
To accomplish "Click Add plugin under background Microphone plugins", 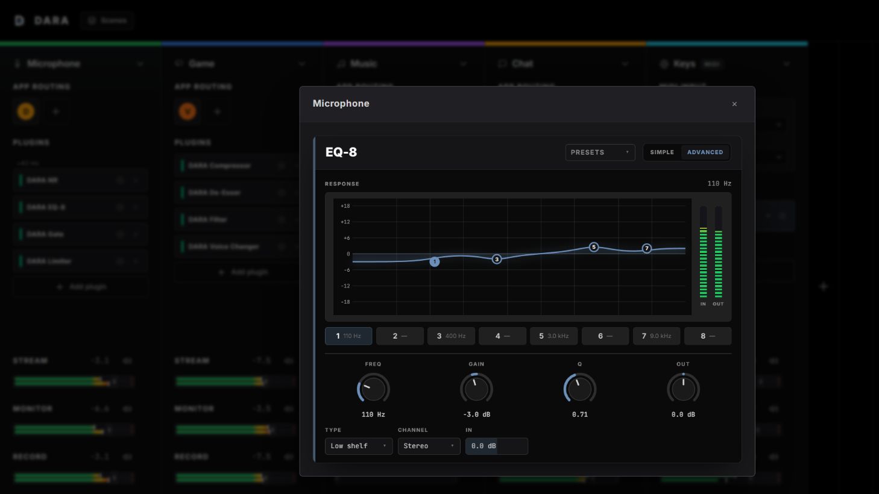I will pos(81,287).
